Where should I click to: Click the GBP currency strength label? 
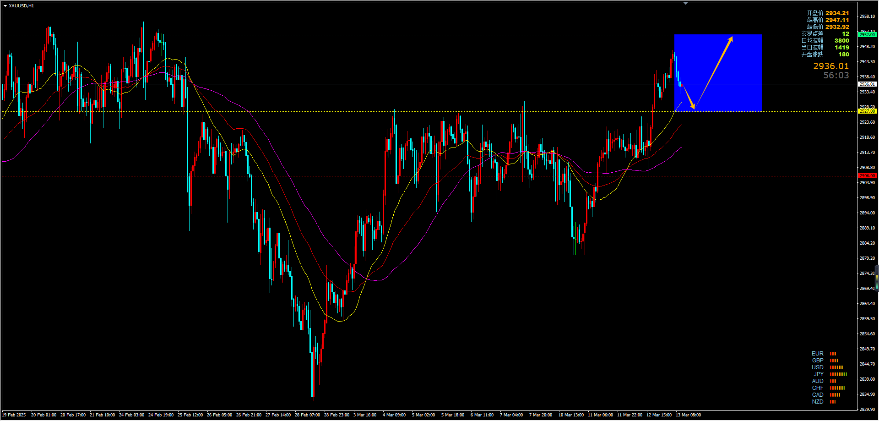pos(818,361)
